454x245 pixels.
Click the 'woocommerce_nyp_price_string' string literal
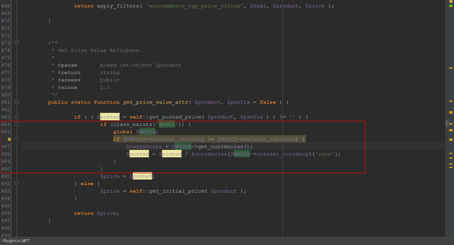click(195, 6)
